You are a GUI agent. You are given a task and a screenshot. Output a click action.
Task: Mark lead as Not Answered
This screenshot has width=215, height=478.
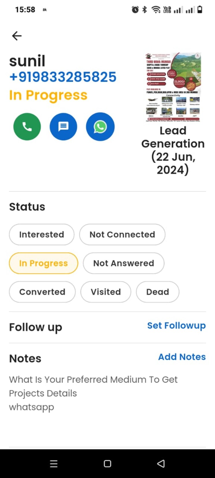click(124, 263)
